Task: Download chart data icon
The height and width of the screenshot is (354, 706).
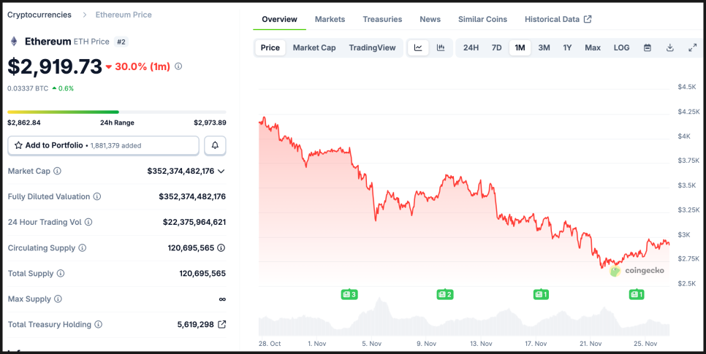Action: 670,48
